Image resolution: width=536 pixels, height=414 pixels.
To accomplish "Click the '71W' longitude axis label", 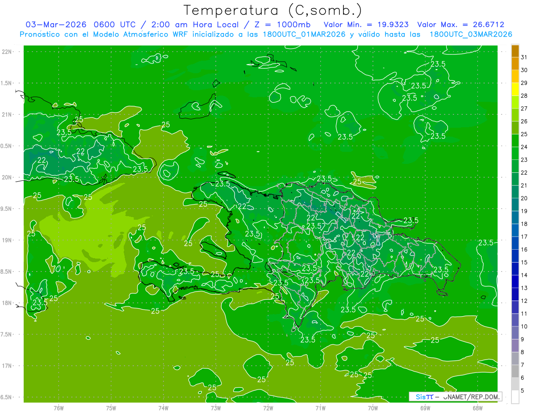I will (320, 408).
